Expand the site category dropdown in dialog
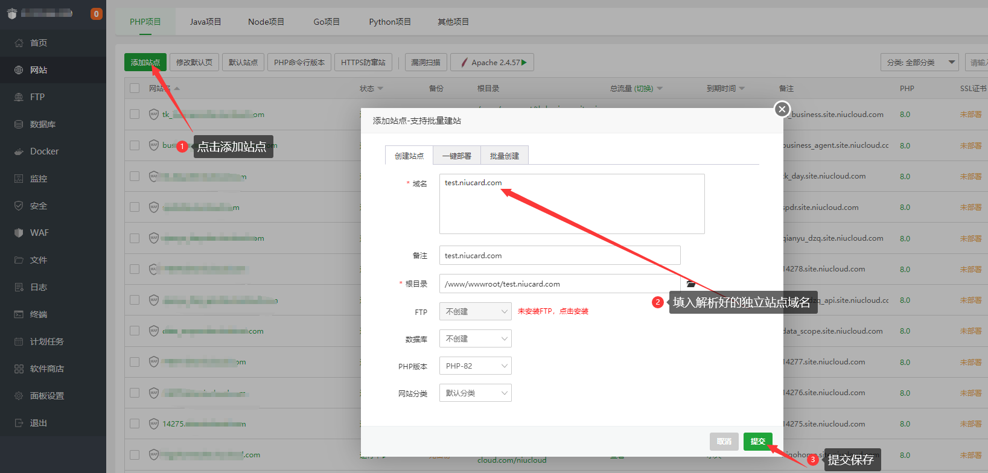 [475, 393]
